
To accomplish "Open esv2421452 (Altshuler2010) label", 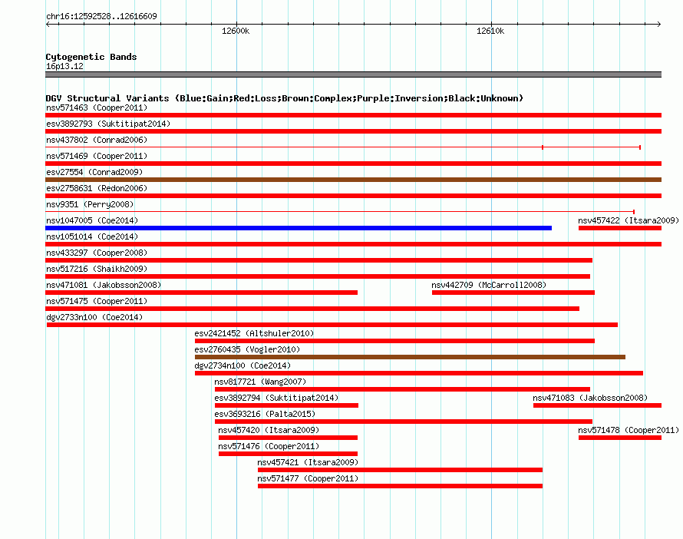I will point(254,333).
